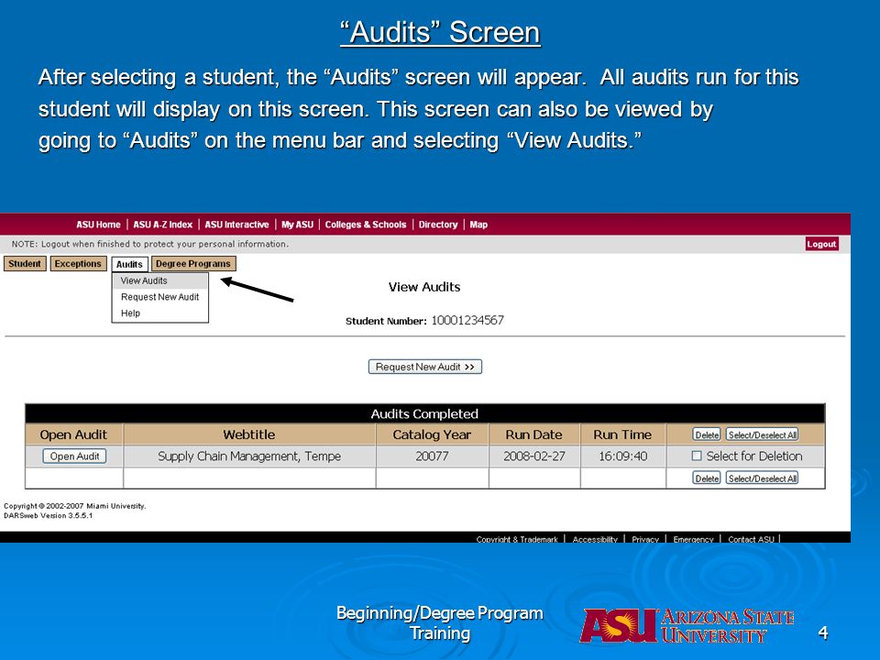Open ASU Interactive link
The width and height of the screenshot is (880, 660).
236,225
